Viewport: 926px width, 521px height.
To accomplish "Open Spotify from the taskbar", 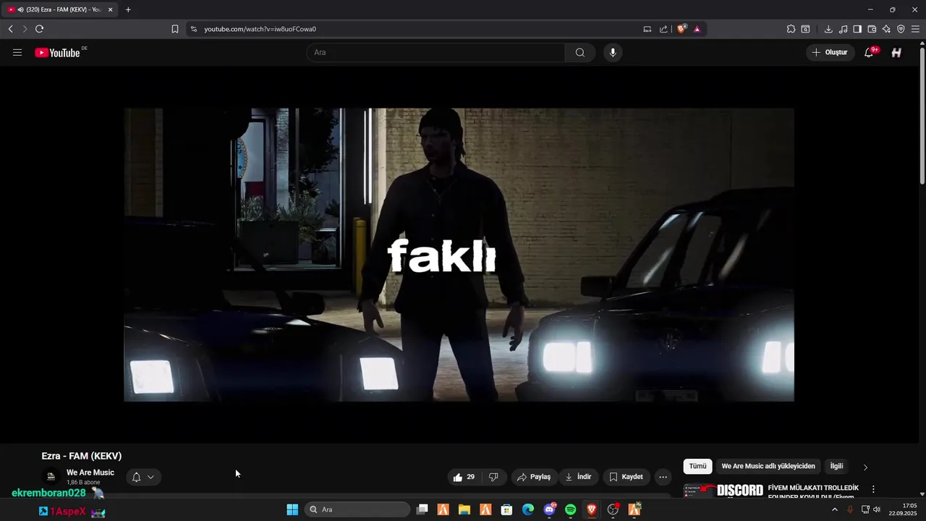I will (570, 509).
